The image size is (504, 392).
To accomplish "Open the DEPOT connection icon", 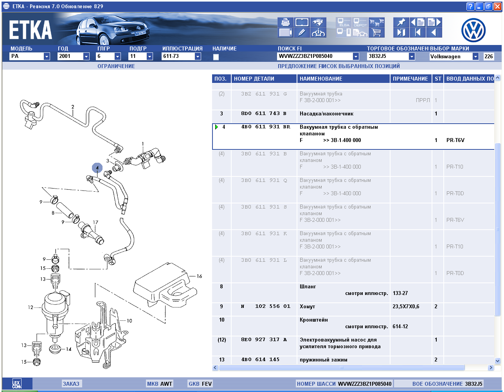I will 360,22.
